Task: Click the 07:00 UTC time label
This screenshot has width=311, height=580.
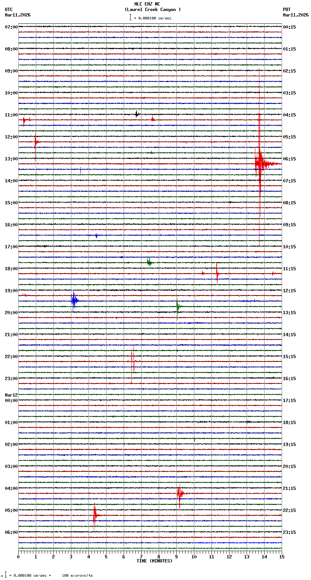Action: pos(11,27)
